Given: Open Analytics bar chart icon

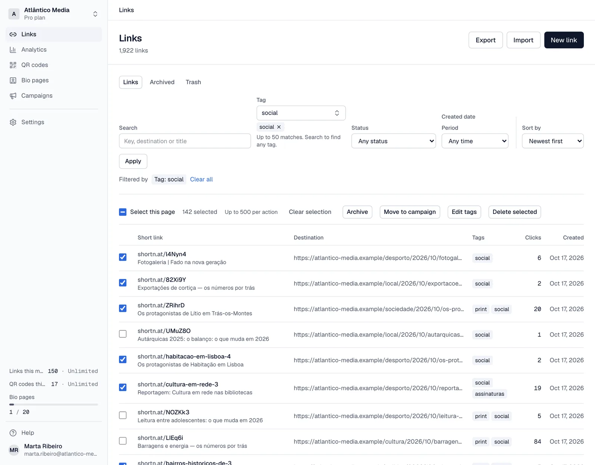Looking at the screenshot, I should click(13, 49).
